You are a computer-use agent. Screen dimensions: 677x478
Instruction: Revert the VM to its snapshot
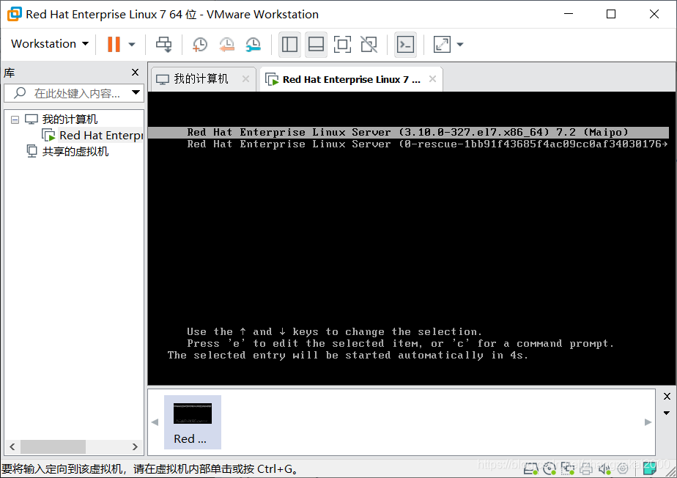226,44
